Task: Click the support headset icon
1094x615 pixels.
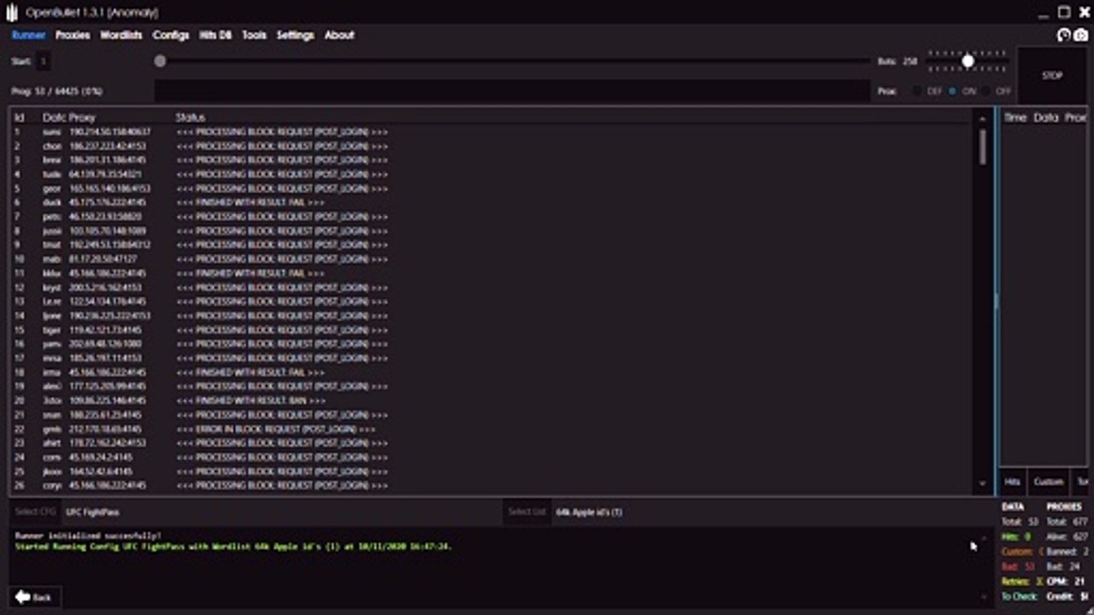Action: point(1064,35)
